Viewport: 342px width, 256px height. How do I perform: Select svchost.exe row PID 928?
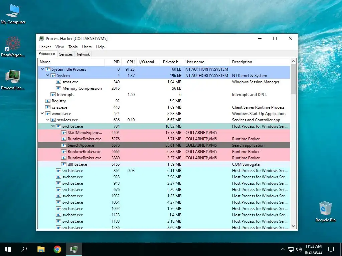(164, 177)
